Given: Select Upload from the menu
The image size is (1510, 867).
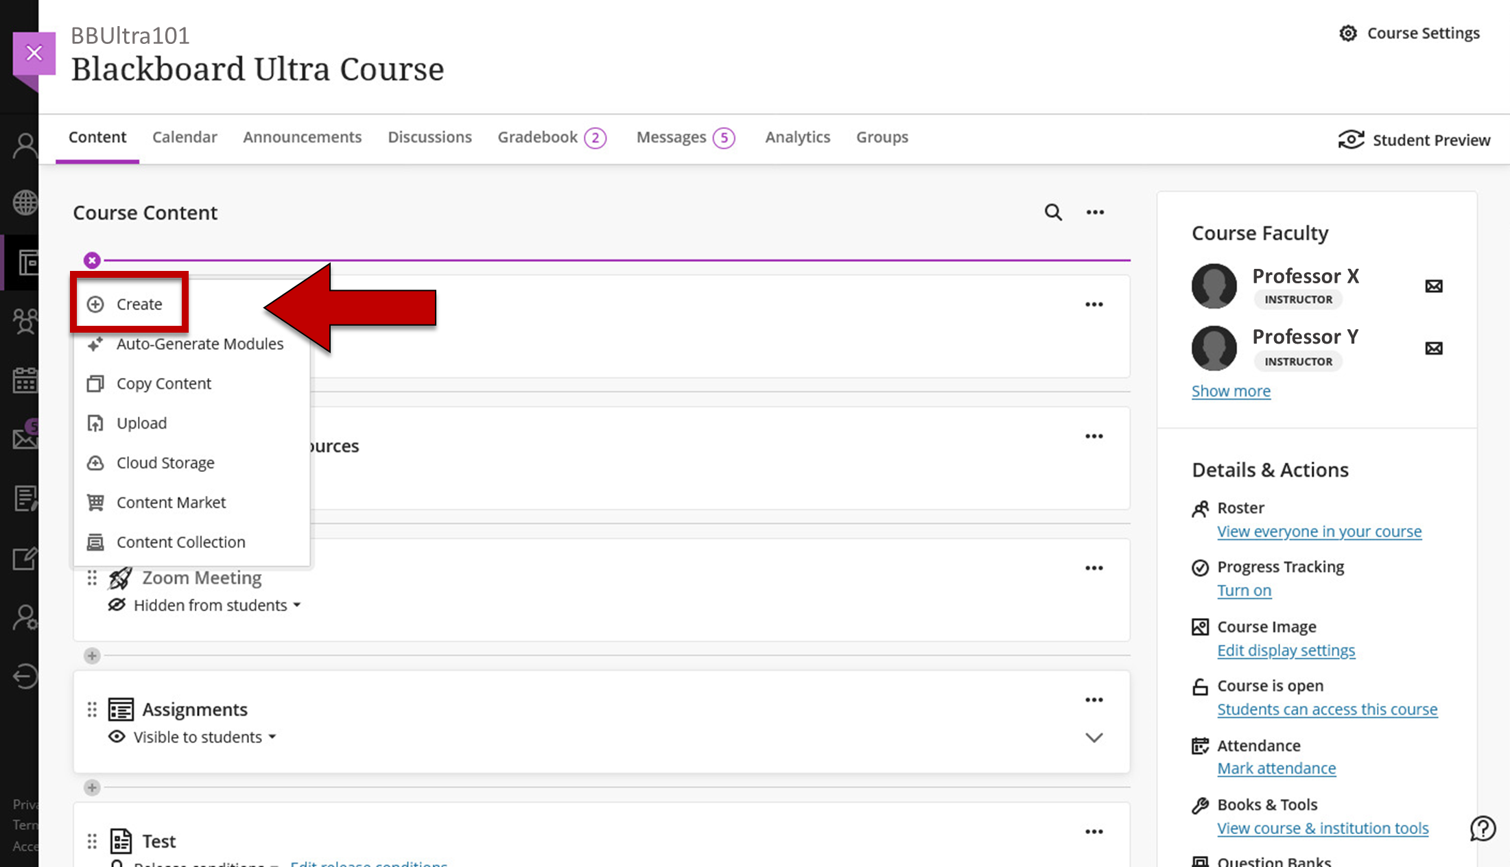Looking at the screenshot, I should pos(127,423).
